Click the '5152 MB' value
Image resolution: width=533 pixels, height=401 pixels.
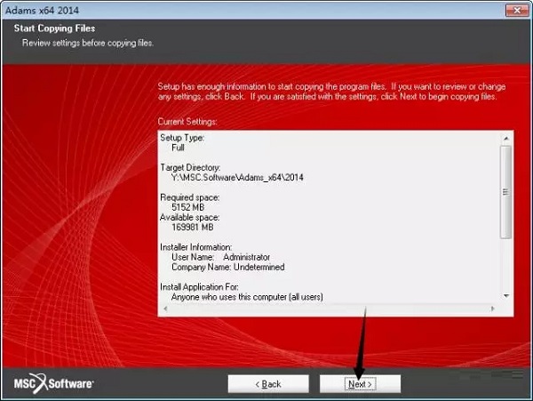tap(188, 207)
